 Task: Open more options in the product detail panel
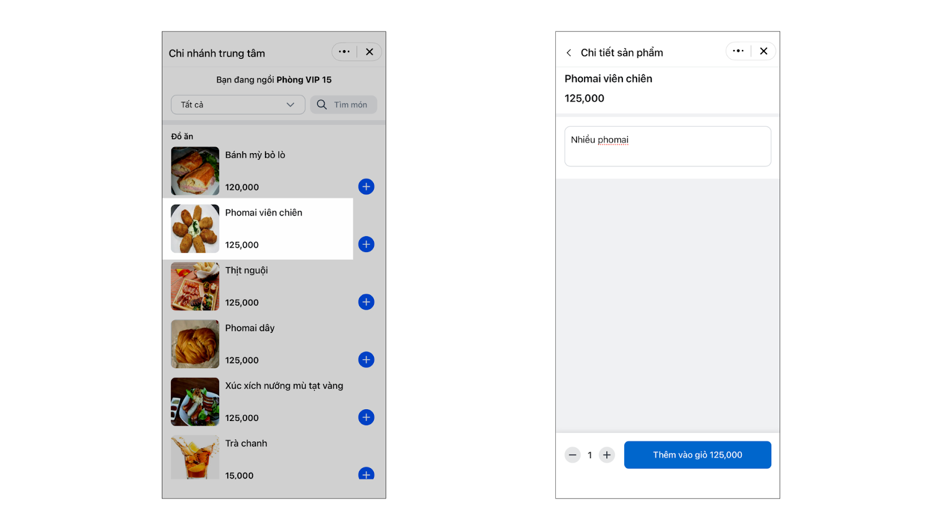tap(738, 51)
